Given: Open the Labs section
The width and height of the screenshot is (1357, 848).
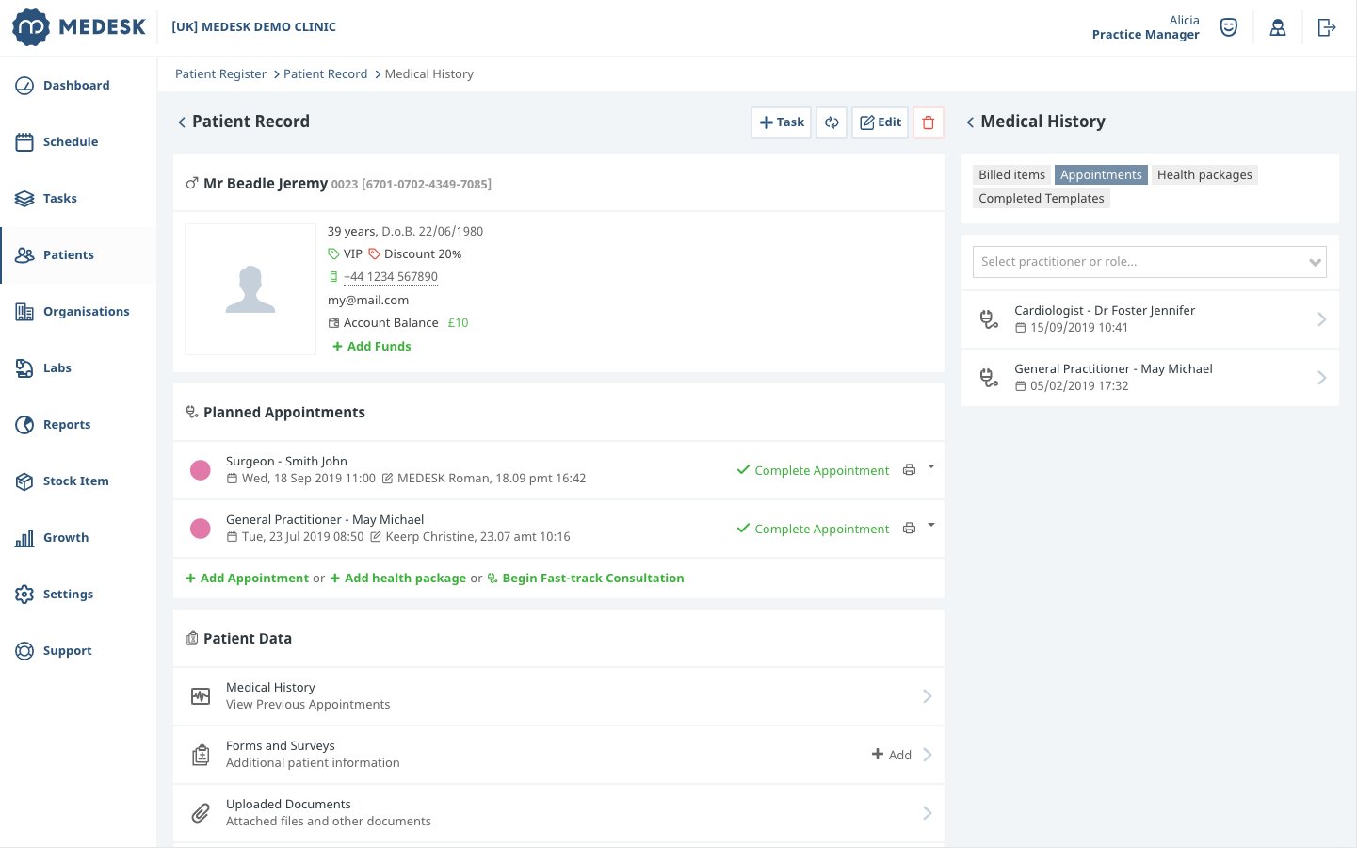Looking at the screenshot, I should tap(57, 367).
